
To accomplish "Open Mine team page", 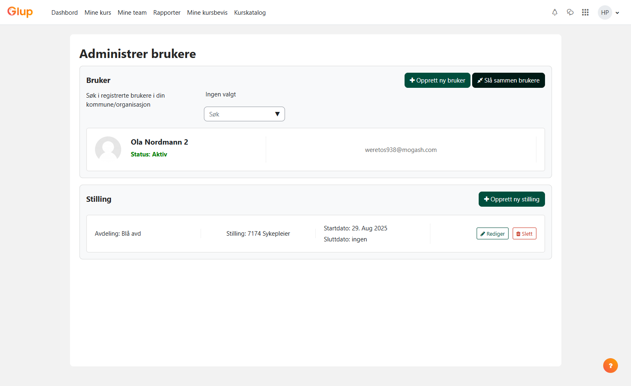I will pos(132,13).
